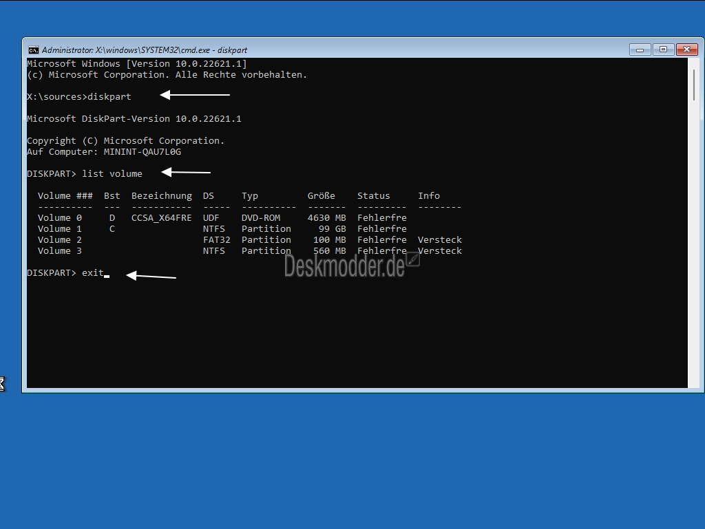This screenshot has height=529, width=705.
Task: Click the '560 MB' size value
Action: (x=330, y=251)
